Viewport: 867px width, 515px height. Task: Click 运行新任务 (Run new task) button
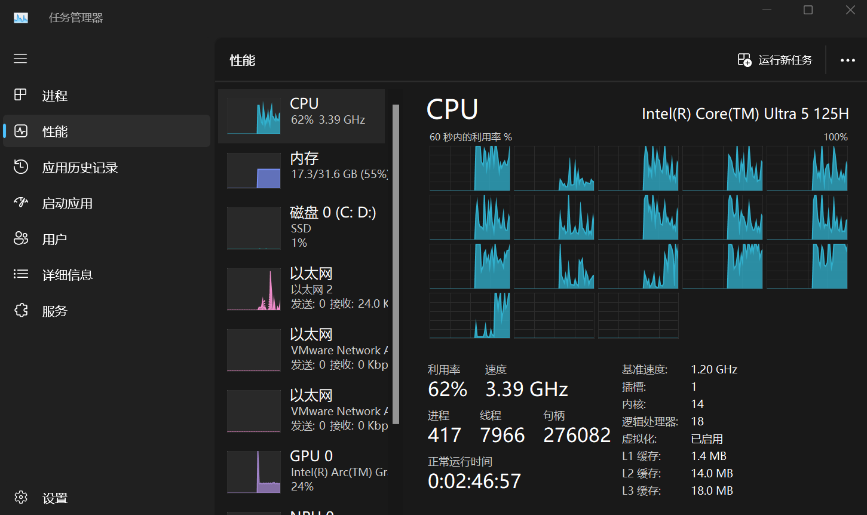[x=775, y=60]
